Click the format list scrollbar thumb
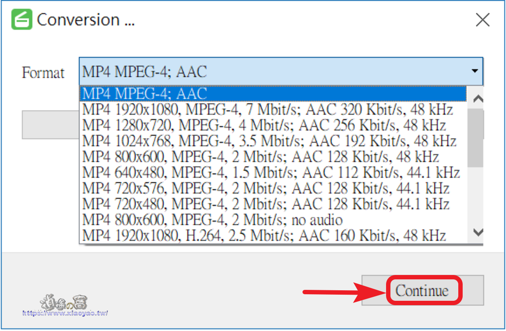506x331 pixels. point(475,138)
